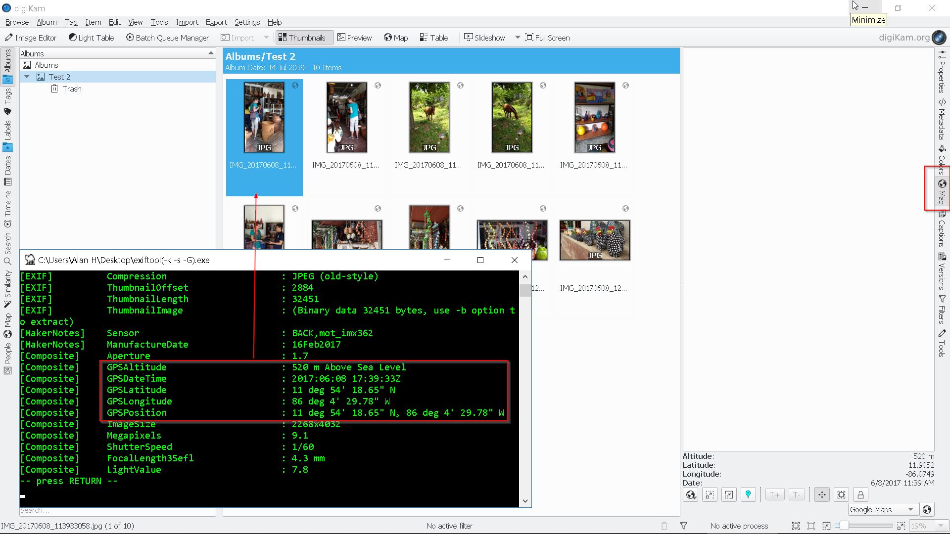Click the map zoom-in selection icon
Image resolution: width=950 pixels, height=534 pixels.
(x=710, y=494)
